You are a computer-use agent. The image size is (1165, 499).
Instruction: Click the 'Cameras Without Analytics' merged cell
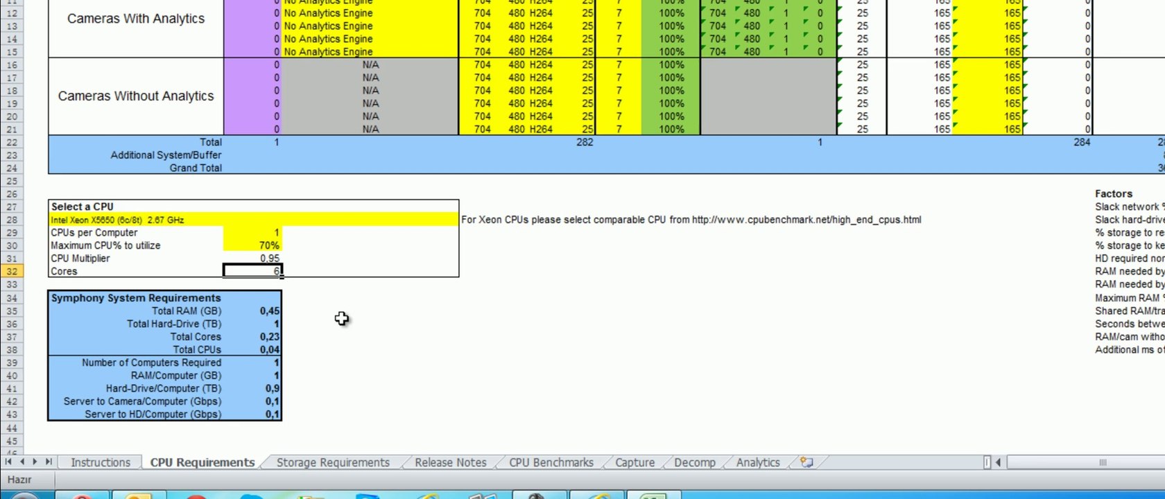(x=136, y=96)
